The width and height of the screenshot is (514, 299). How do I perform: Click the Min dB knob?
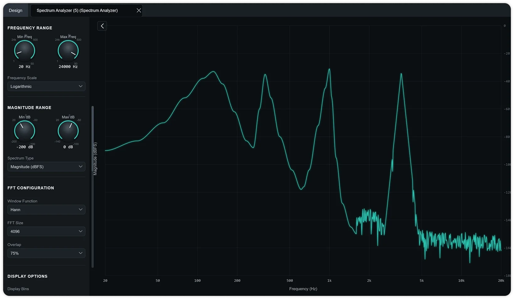[24, 131]
